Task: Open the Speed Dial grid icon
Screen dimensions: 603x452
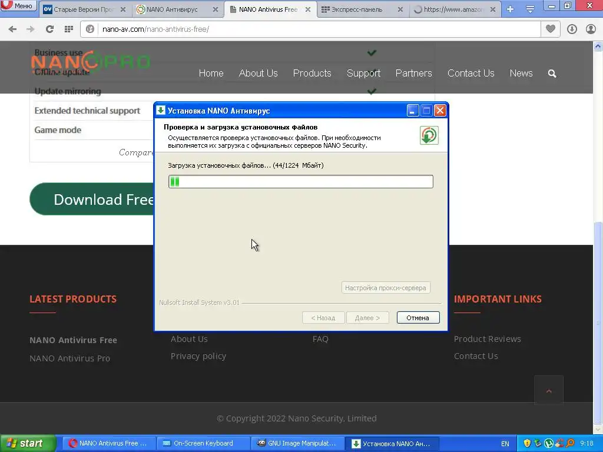Action: [x=69, y=29]
